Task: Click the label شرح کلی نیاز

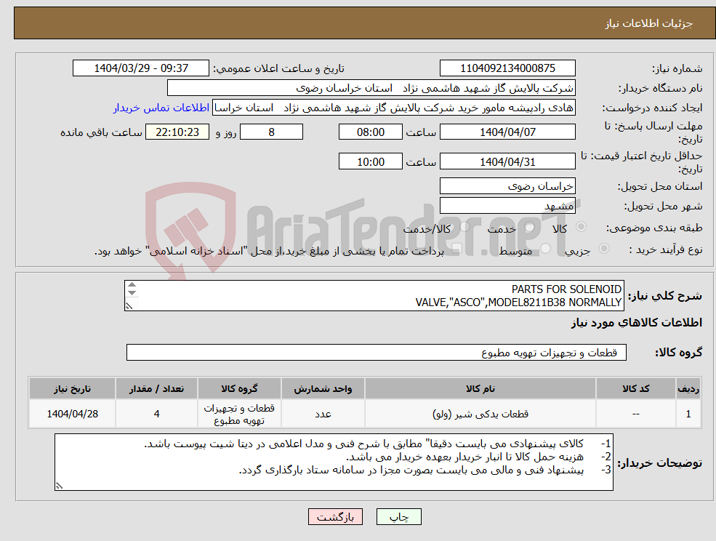Action: (665, 296)
